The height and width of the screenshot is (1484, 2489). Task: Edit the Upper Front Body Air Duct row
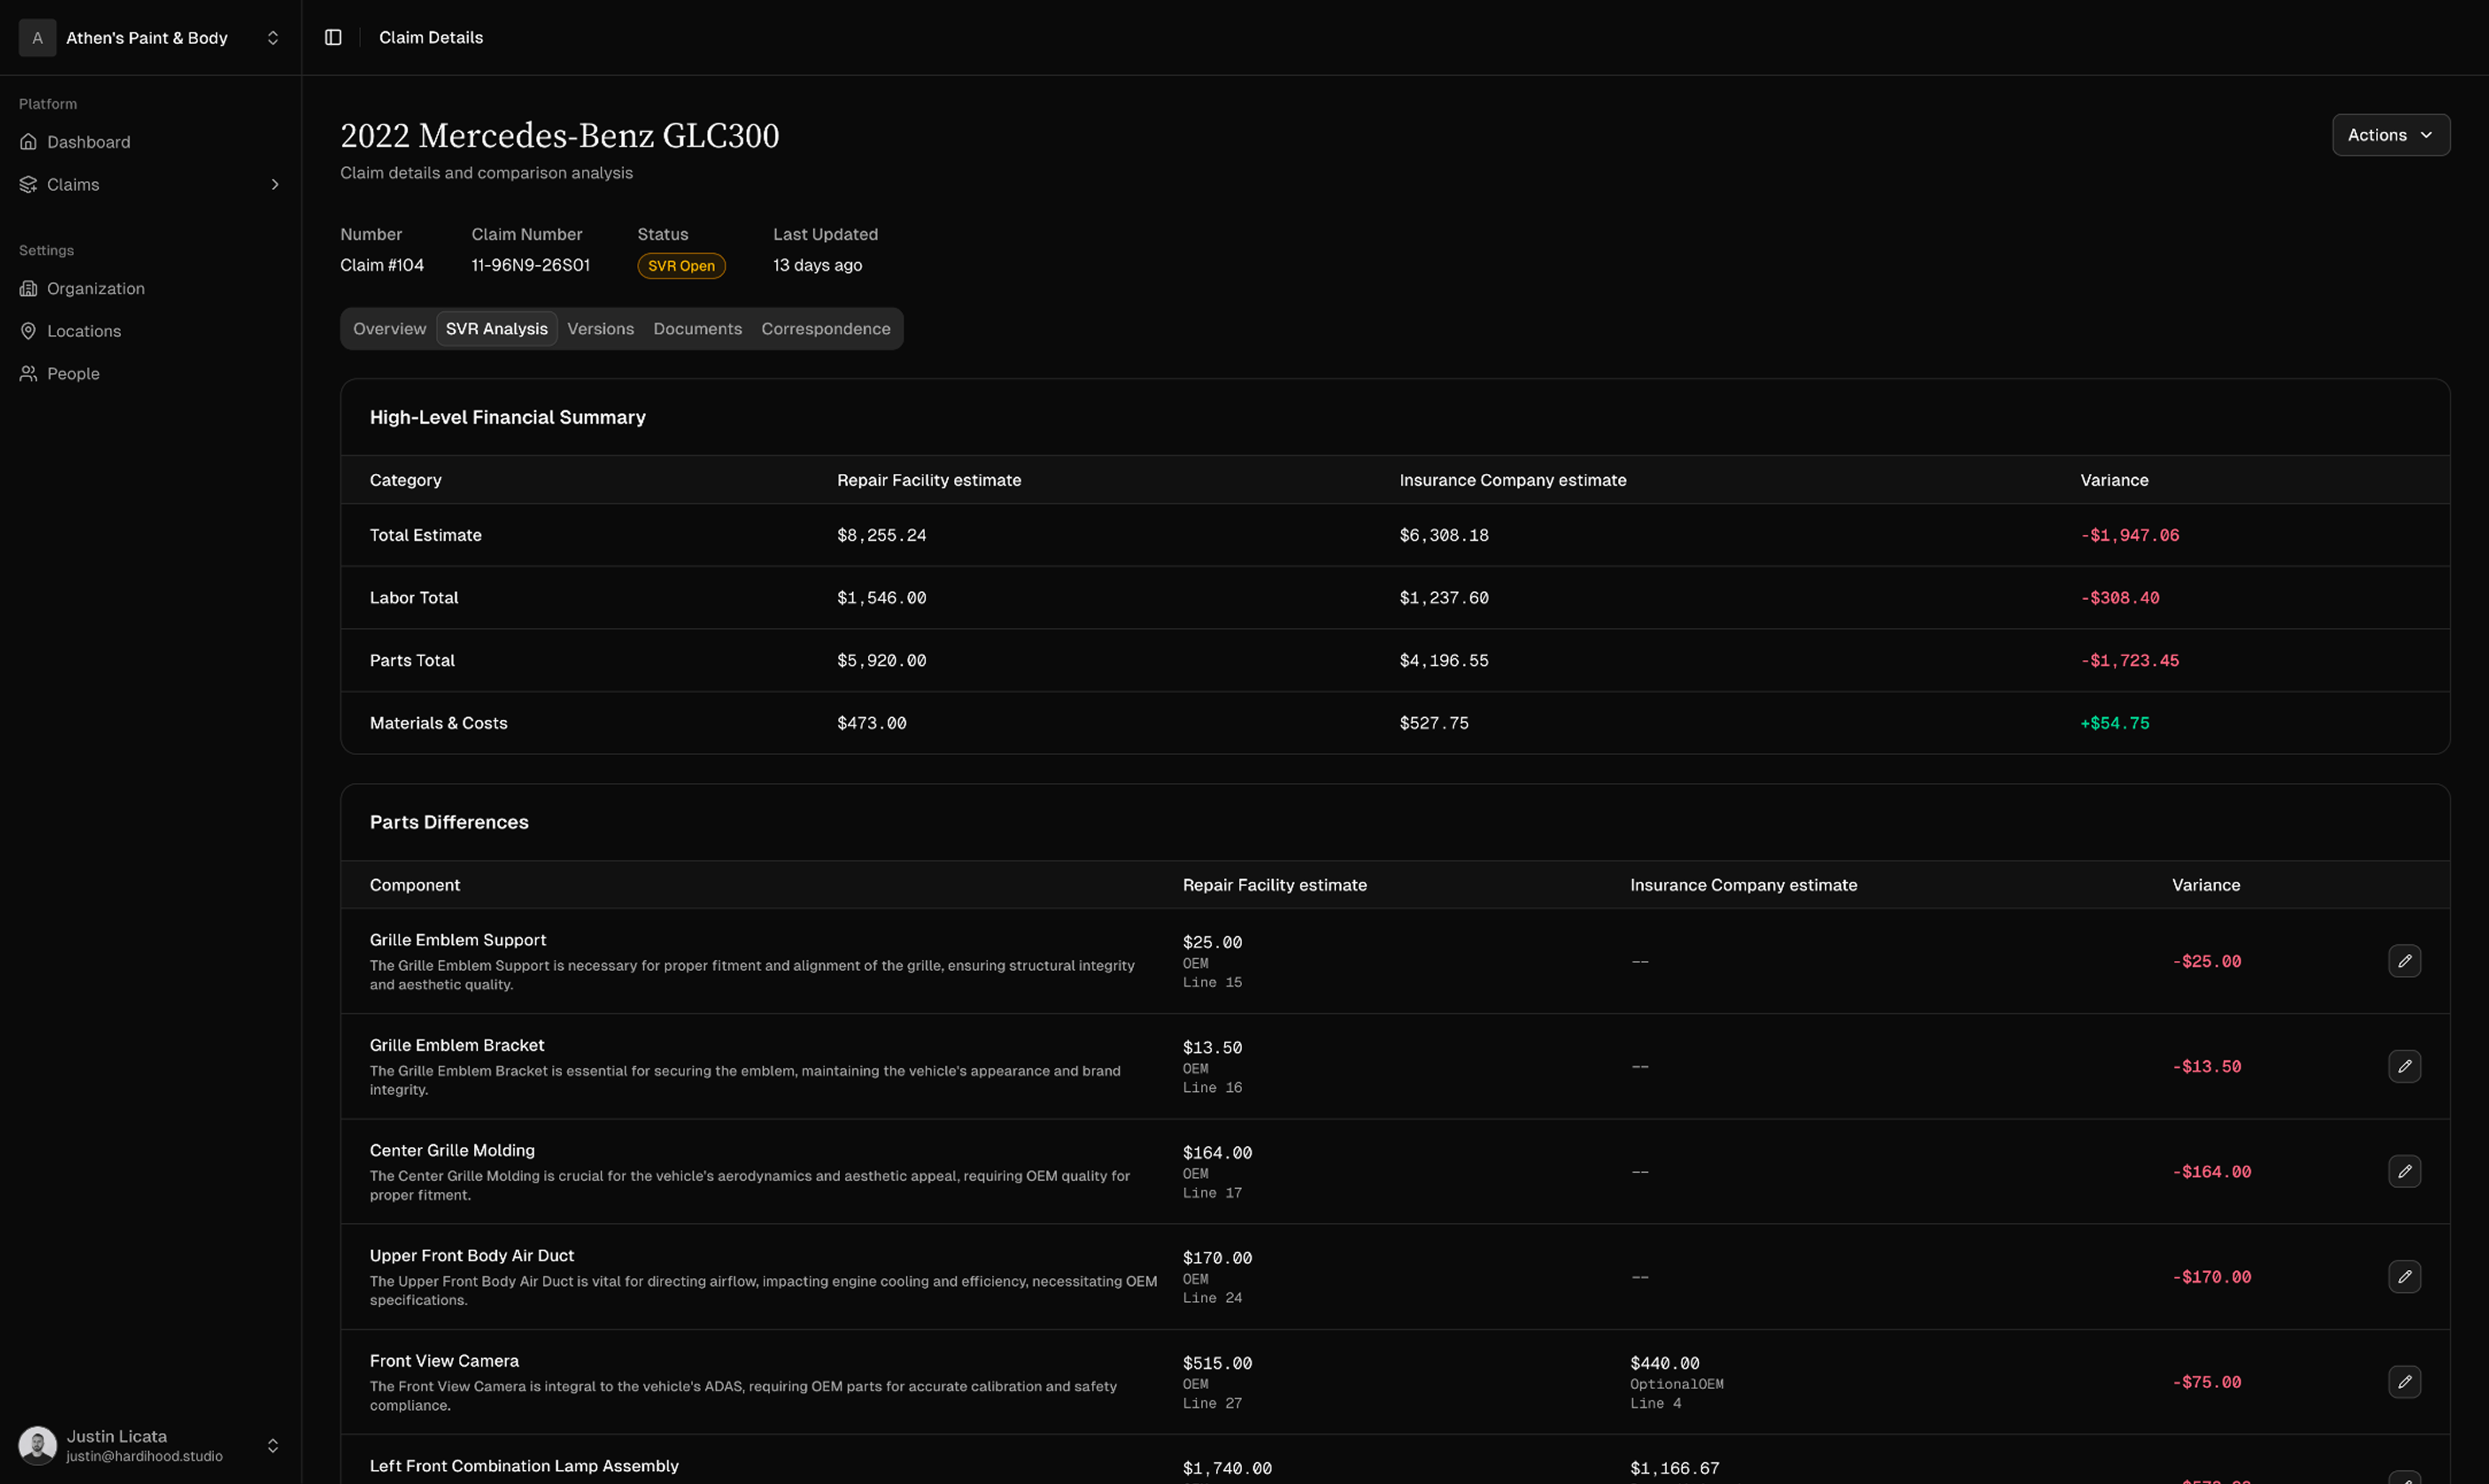pyautogui.click(x=2404, y=1276)
